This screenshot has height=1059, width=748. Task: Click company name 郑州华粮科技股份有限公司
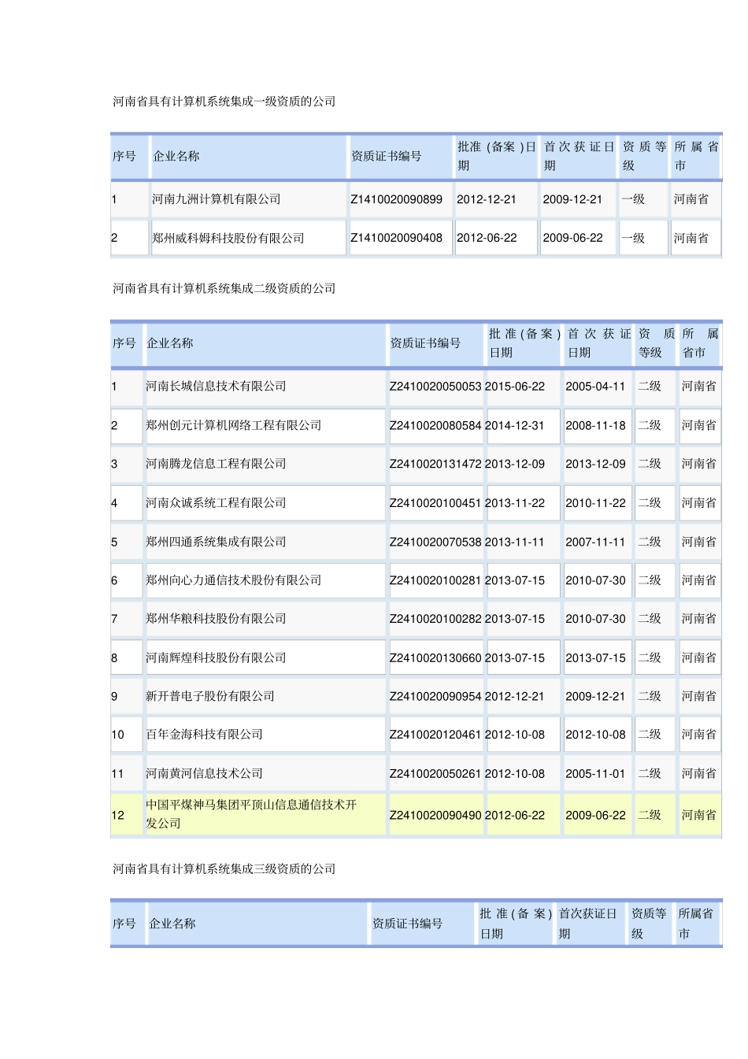point(216,619)
